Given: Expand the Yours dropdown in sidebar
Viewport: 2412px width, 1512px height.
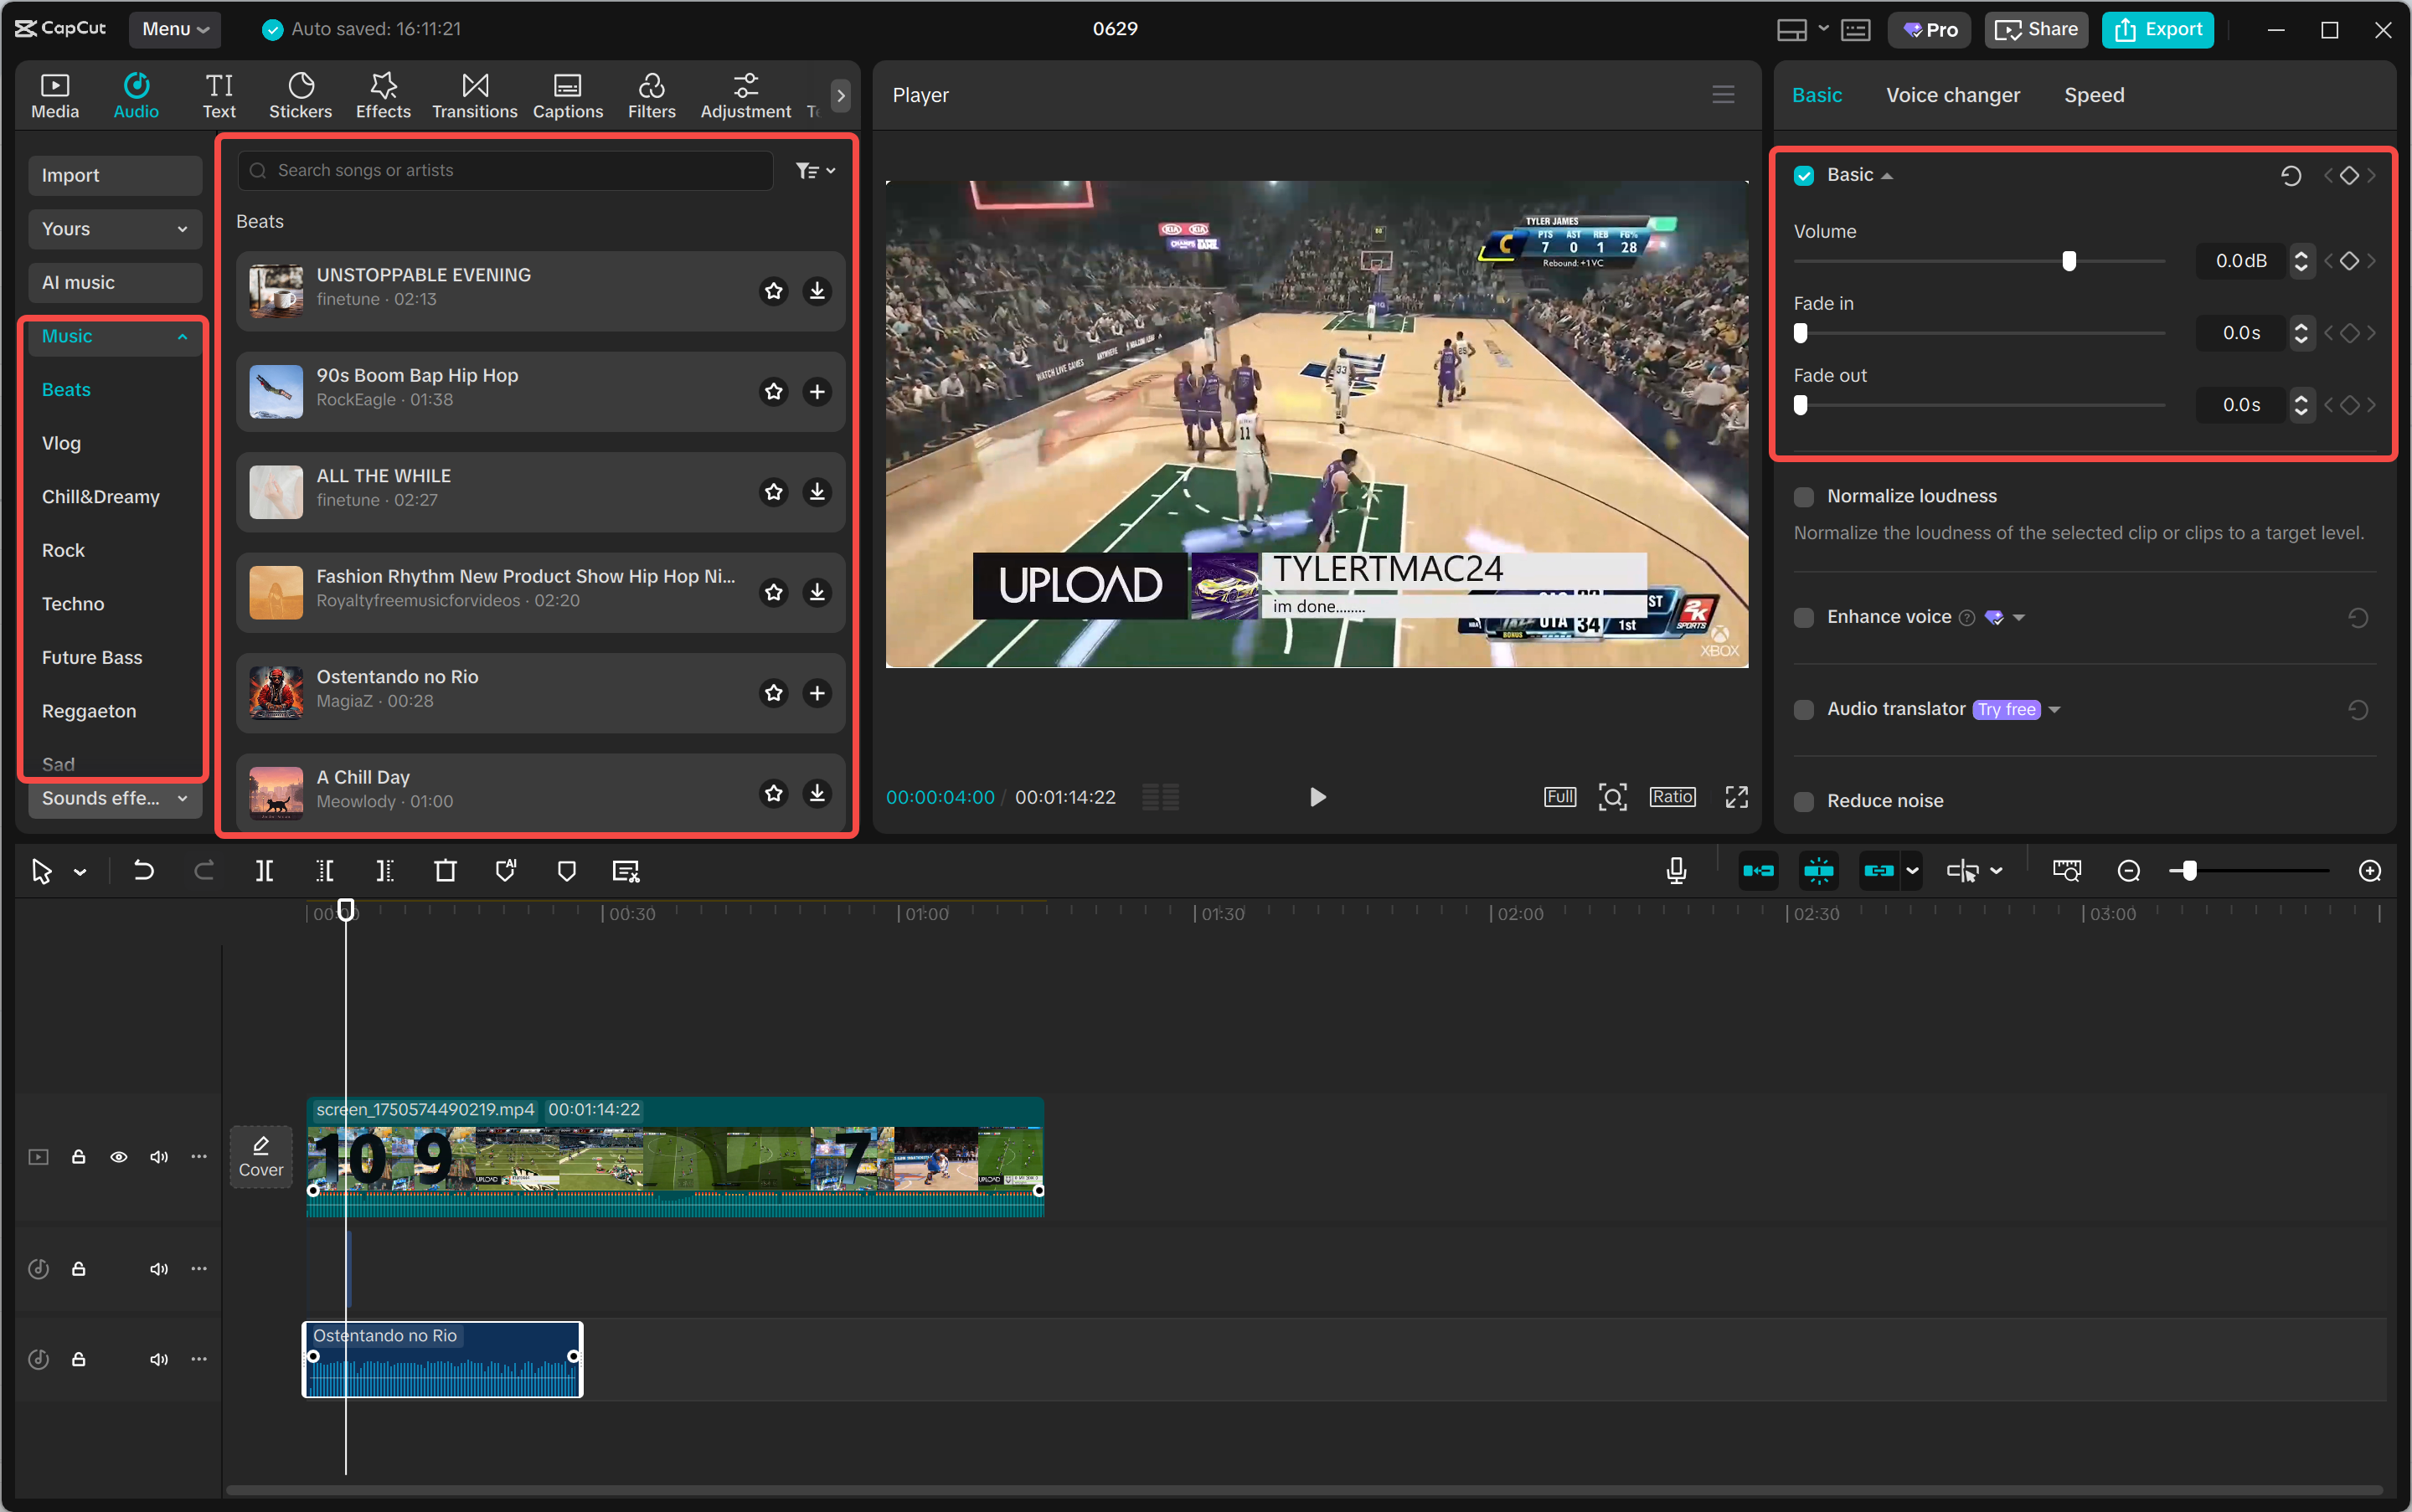Looking at the screenshot, I should click(x=114, y=229).
